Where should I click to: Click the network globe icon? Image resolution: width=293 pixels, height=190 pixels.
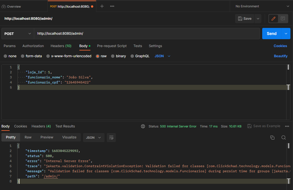click(143, 126)
